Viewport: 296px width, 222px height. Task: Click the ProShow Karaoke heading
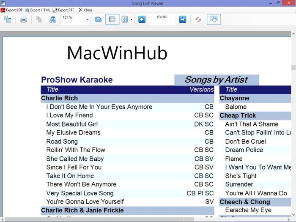click(x=77, y=79)
